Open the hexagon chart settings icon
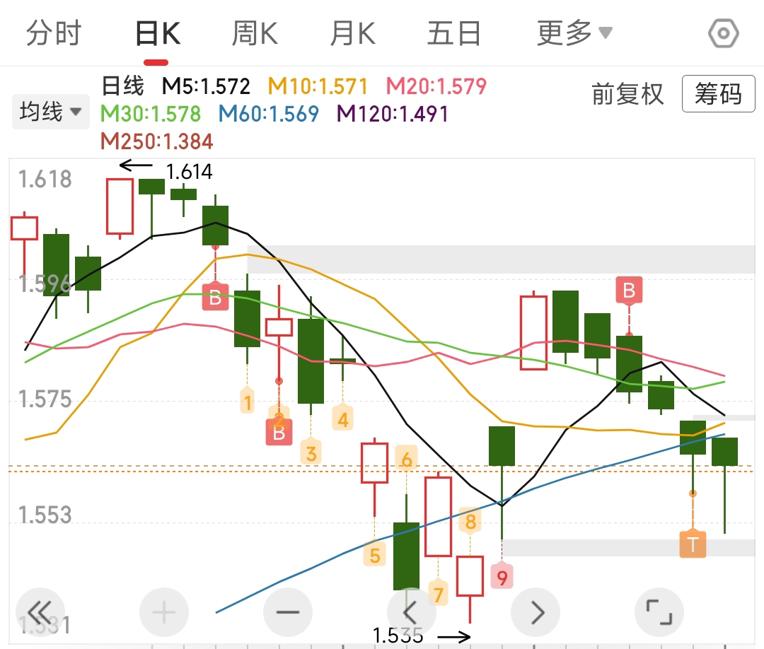 click(x=723, y=33)
